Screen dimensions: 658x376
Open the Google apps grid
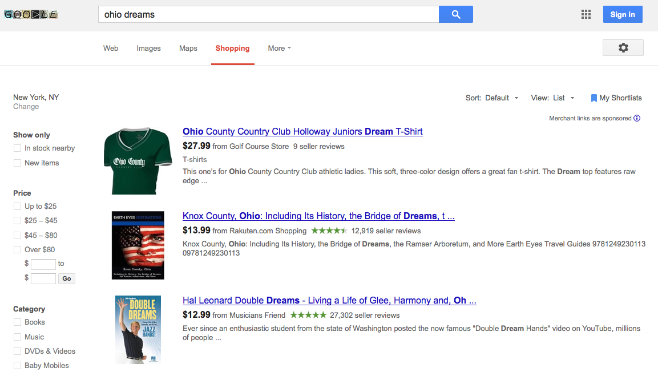point(586,15)
